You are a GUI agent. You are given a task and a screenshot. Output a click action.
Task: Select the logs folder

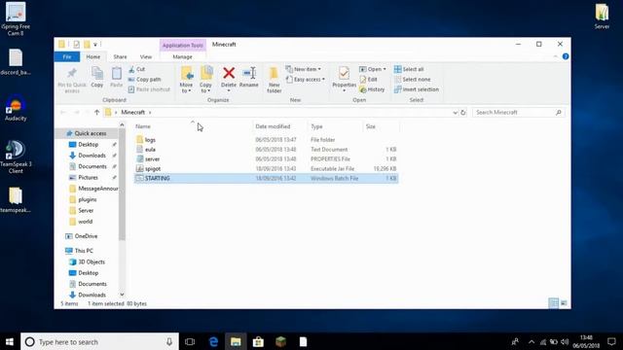point(266,140)
